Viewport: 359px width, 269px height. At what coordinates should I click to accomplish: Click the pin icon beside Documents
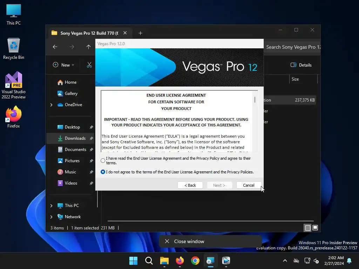[x=92, y=150]
